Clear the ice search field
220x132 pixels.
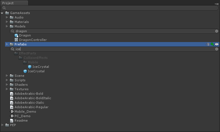pyautogui.click(x=217, y=49)
